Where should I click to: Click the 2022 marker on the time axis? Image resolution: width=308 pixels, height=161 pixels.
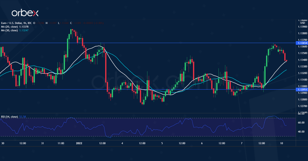point(79,144)
